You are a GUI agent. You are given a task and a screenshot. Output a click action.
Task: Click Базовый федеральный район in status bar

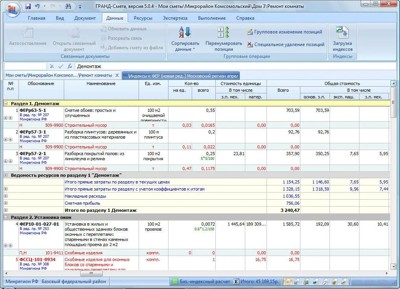coord(74,282)
